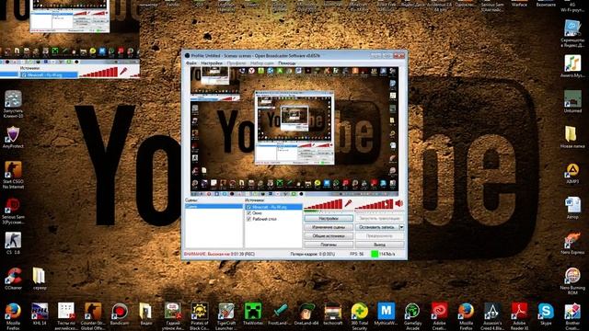Image resolution: width=589 pixels, height=331 pixels.
Task: Open the AnyProtect shield shortcut
Action: click(x=13, y=137)
